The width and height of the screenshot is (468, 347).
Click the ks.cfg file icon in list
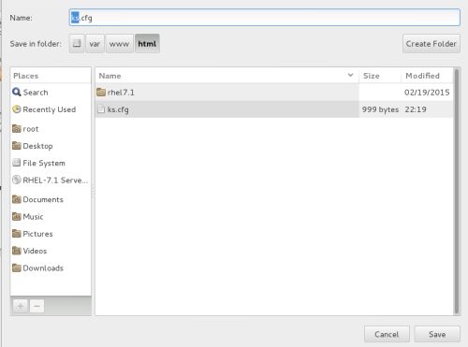pos(101,109)
